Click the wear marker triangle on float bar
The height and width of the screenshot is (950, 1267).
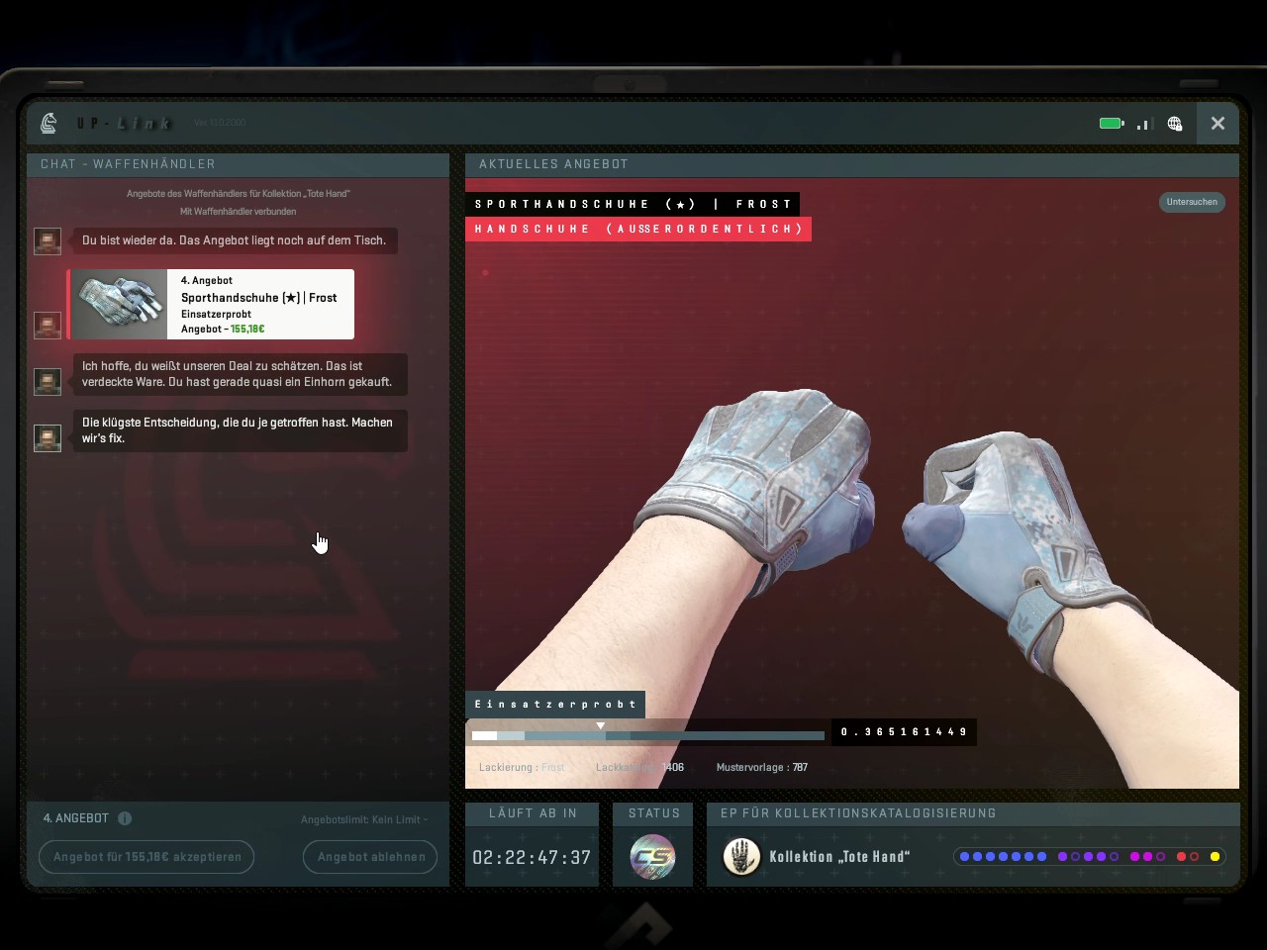[x=600, y=725]
